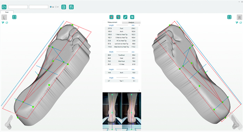Select the Scan tab
Screen dimensions: 243x132
click(7, 12)
